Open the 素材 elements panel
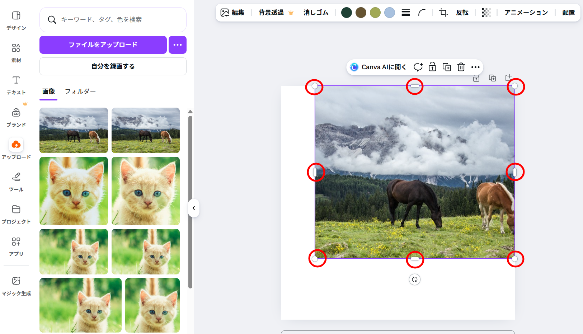This screenshot has height=334, width=583. [x=16, y=53]
